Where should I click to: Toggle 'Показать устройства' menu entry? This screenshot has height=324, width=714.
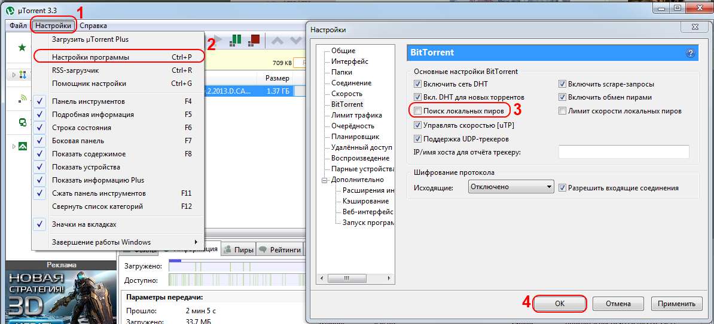click(x=118, y=166)
